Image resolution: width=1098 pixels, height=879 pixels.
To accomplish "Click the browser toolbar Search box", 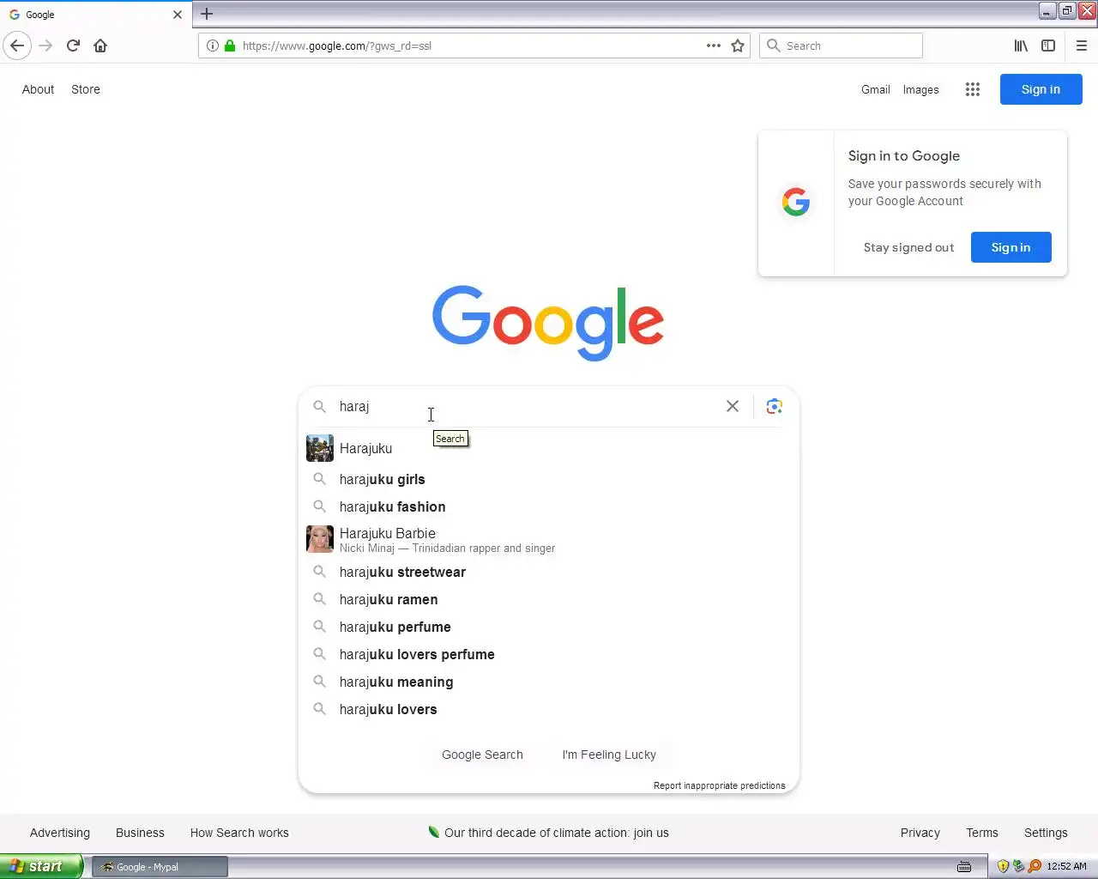I will click(x=841, y=45).
